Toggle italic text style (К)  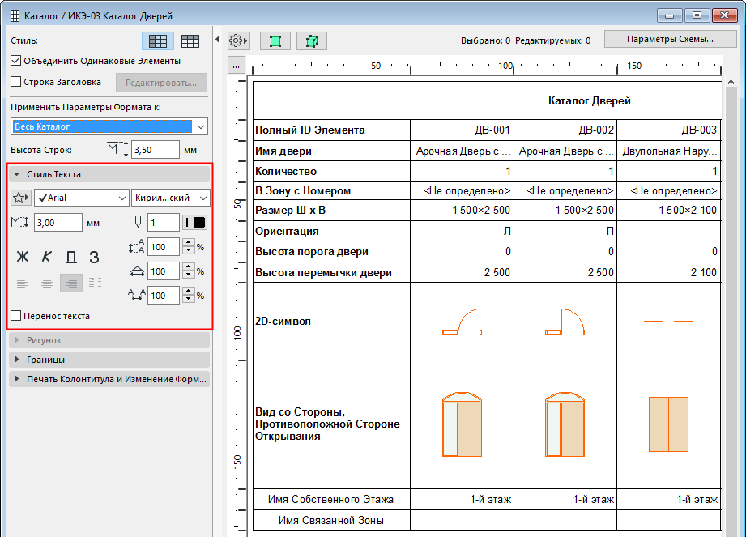[47, 257]
